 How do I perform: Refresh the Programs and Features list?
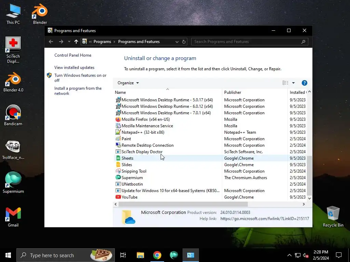184,42
